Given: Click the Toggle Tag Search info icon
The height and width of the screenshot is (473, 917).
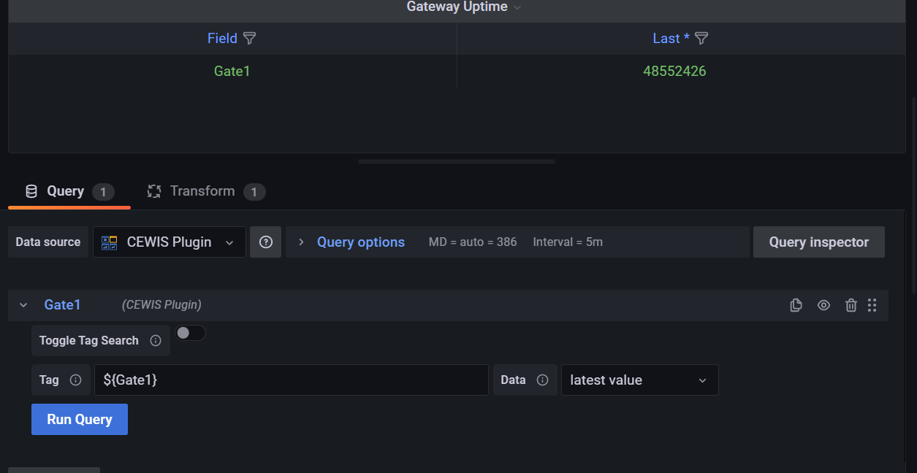Looking at the screenshot, I should (x=153, y=340).
